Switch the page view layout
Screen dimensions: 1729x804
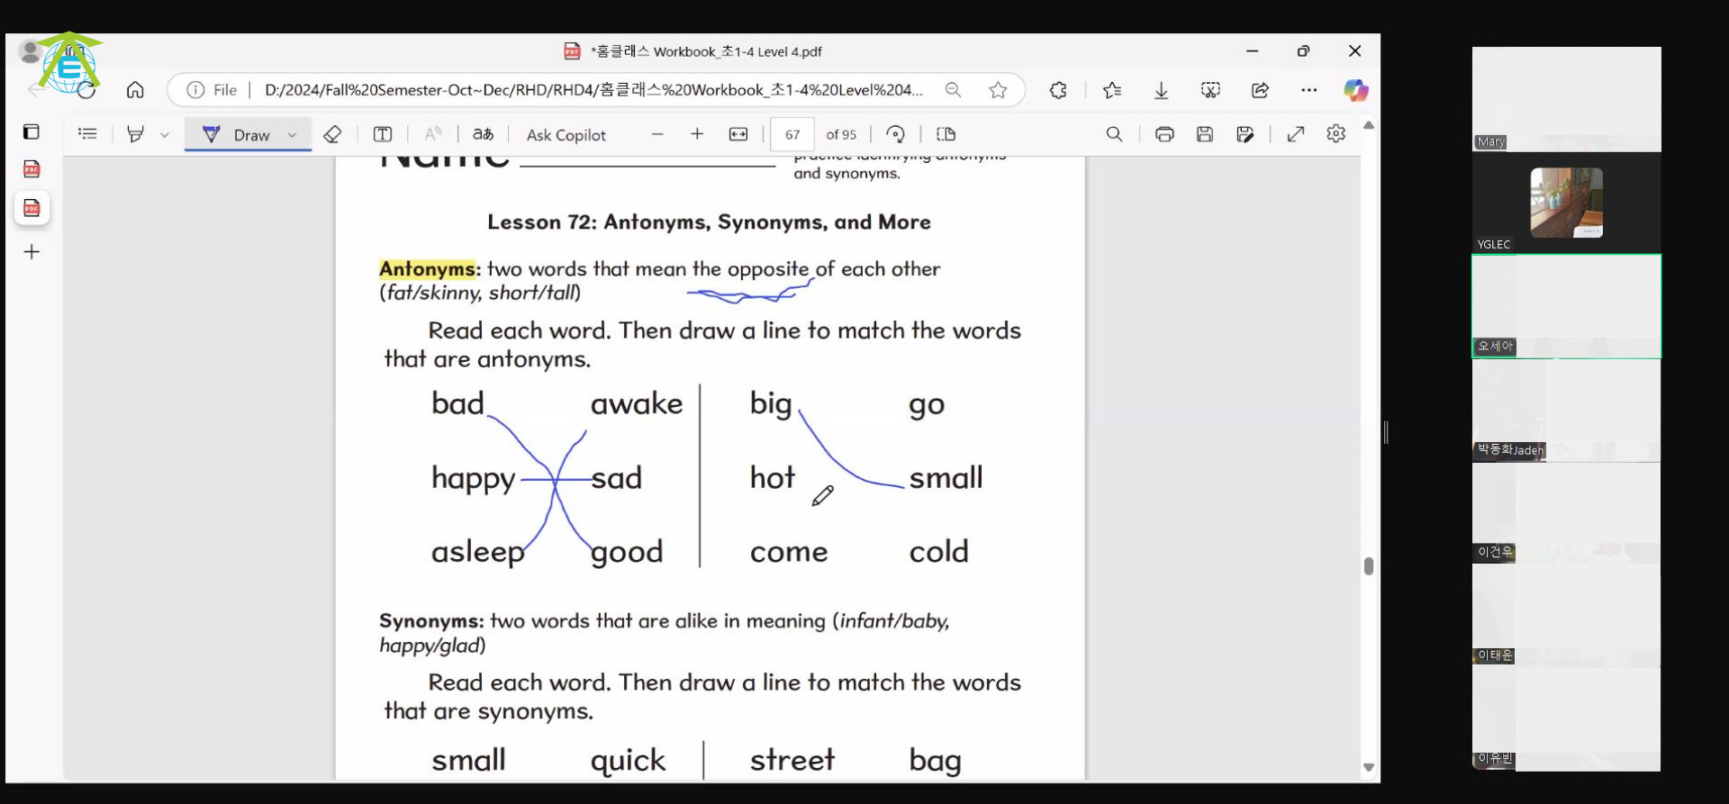(x=946, y=134)
